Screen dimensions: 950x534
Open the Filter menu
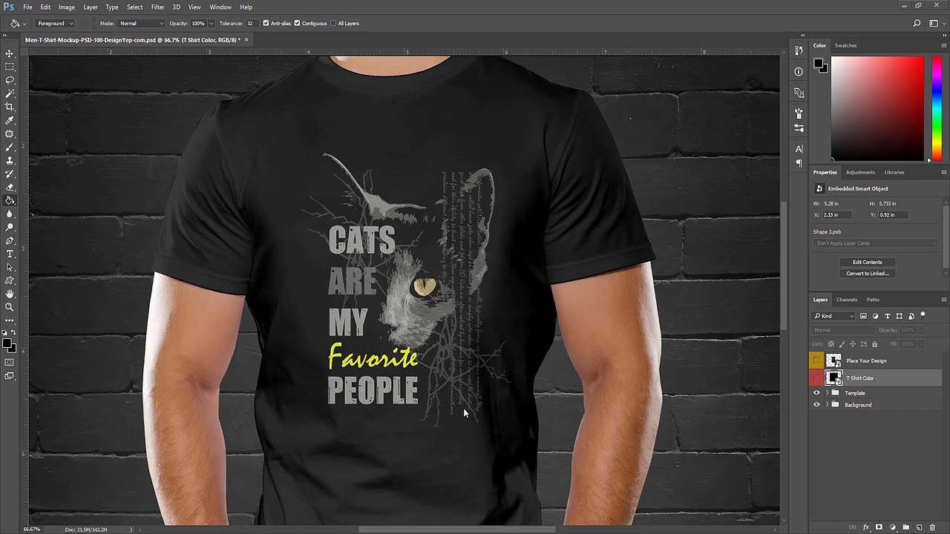tap(157, 7)
